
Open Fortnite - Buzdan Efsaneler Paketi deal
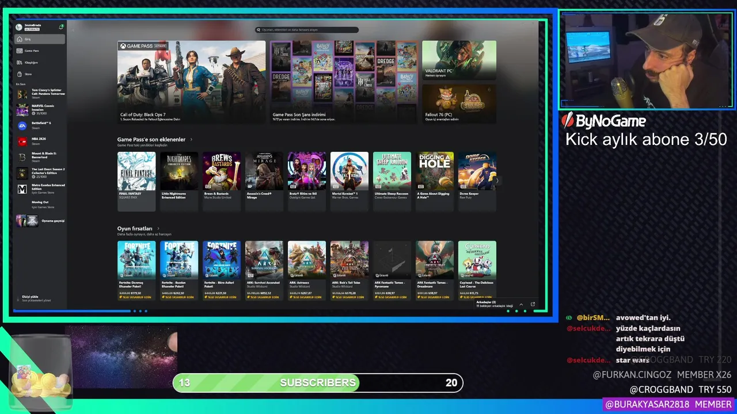[x=179, y=270]
